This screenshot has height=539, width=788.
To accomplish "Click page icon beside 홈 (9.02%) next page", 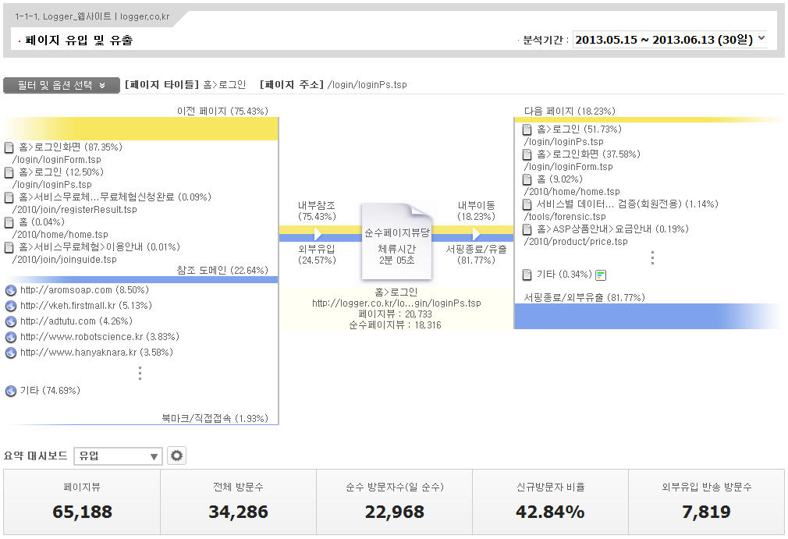I will tap(527, 179).
